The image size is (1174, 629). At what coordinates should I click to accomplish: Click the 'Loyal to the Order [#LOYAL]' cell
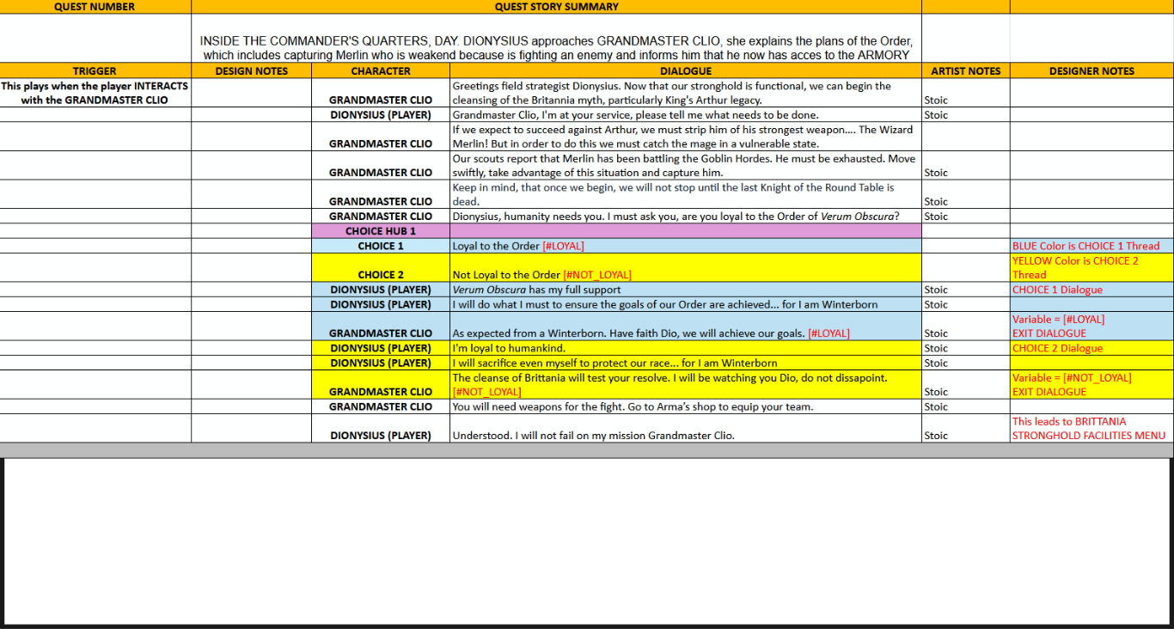pyautogui.click(x=685, y=246)
